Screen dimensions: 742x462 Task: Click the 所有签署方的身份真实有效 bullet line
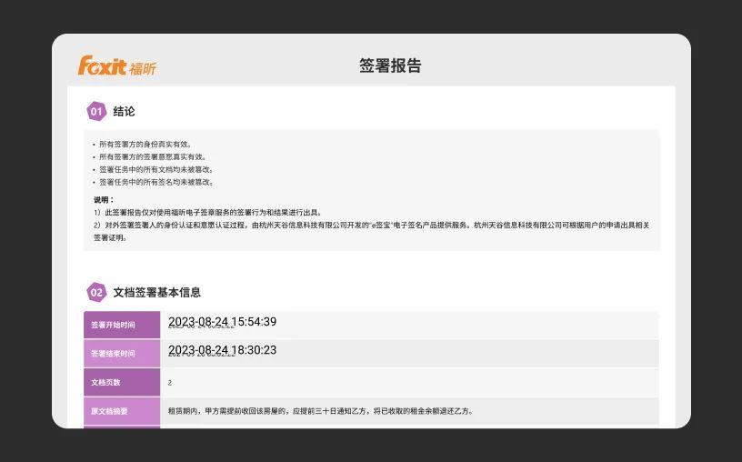[x=145, y=144]
